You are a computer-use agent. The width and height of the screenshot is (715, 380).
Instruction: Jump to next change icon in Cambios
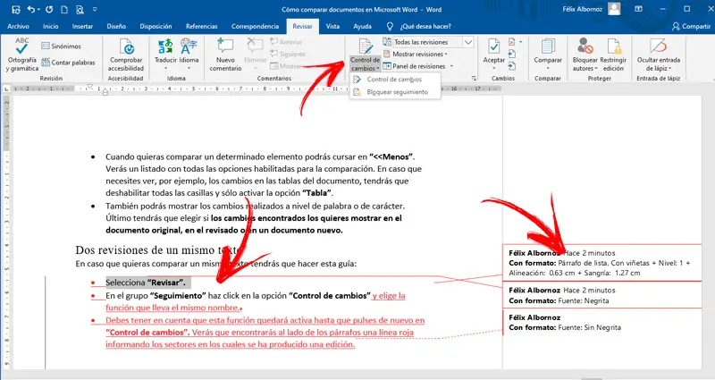click(511, 66)
